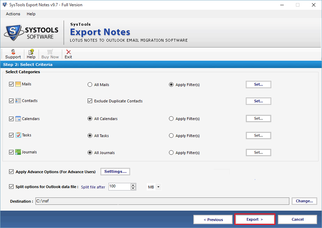The width and height of the screenshot is (322, 228).
Task: Click the Tasks checklist icon
Action: [x=18, y=135]
